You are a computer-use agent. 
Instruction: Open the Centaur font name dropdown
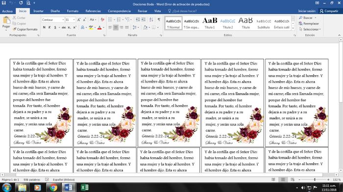coord(63,20)
